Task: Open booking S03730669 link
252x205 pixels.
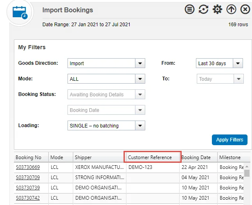Action: tap(28, 167)
